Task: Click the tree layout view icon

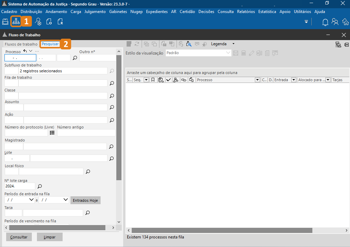Action: pyautogui.click(x=338, y=45)
